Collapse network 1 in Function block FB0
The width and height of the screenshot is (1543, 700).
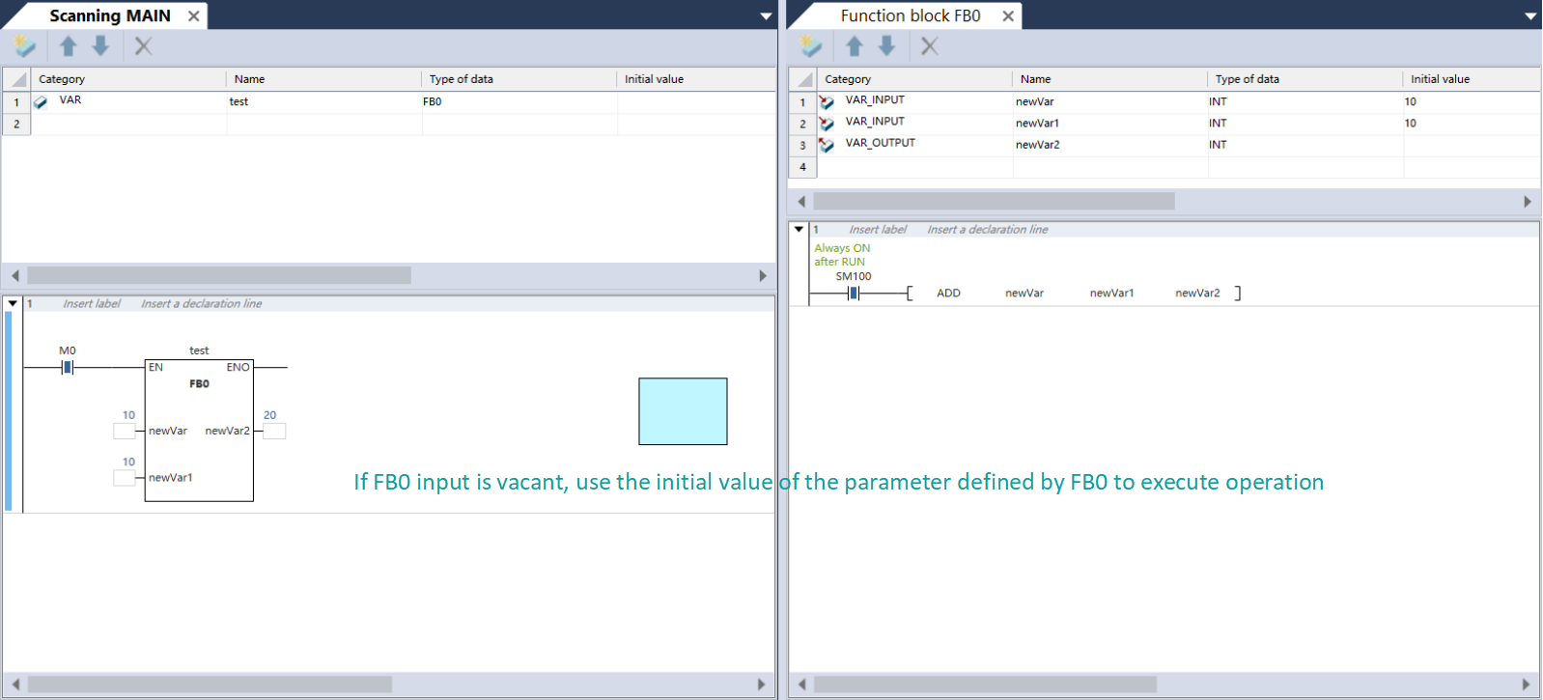(799, 230)
